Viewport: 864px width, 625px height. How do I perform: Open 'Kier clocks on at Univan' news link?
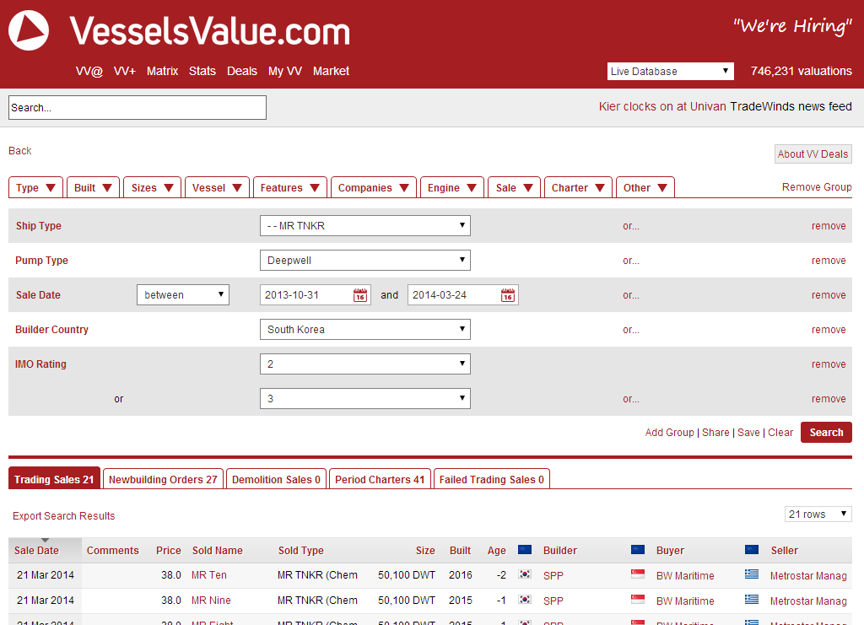pyautogui.click(x=662, y=106)
